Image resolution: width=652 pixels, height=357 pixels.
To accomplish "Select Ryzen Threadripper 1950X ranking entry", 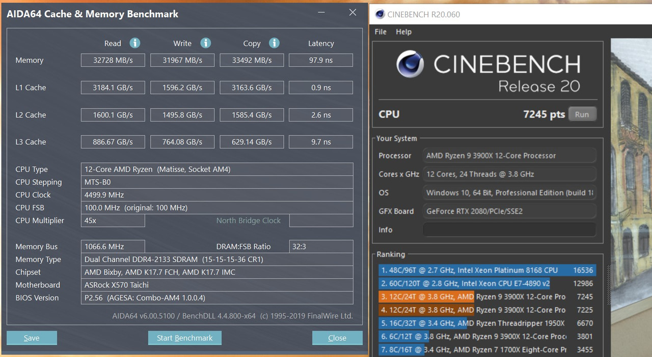I will [x=487, y=323].
